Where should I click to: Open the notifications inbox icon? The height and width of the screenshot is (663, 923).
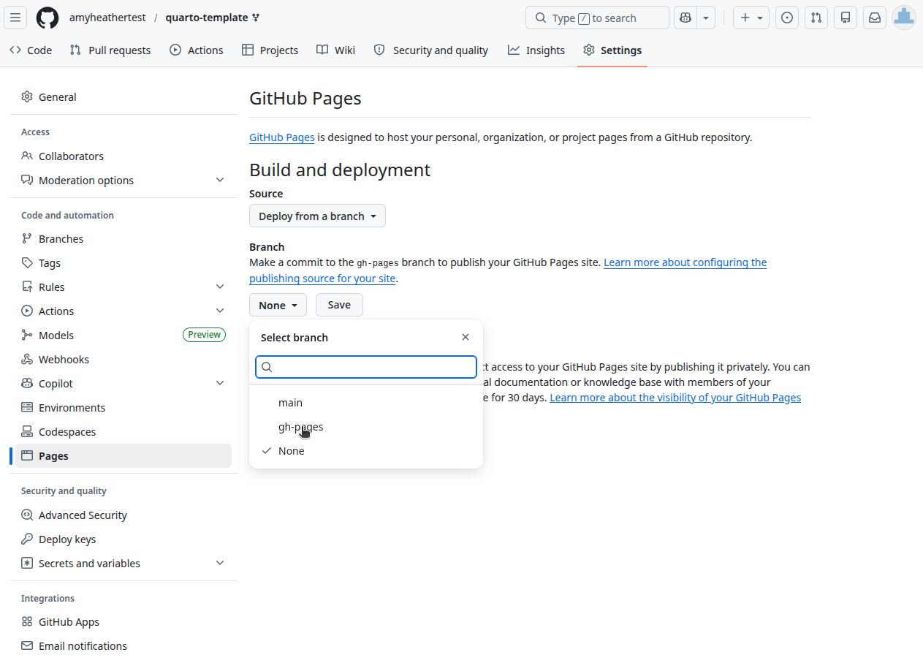point(875,18)
